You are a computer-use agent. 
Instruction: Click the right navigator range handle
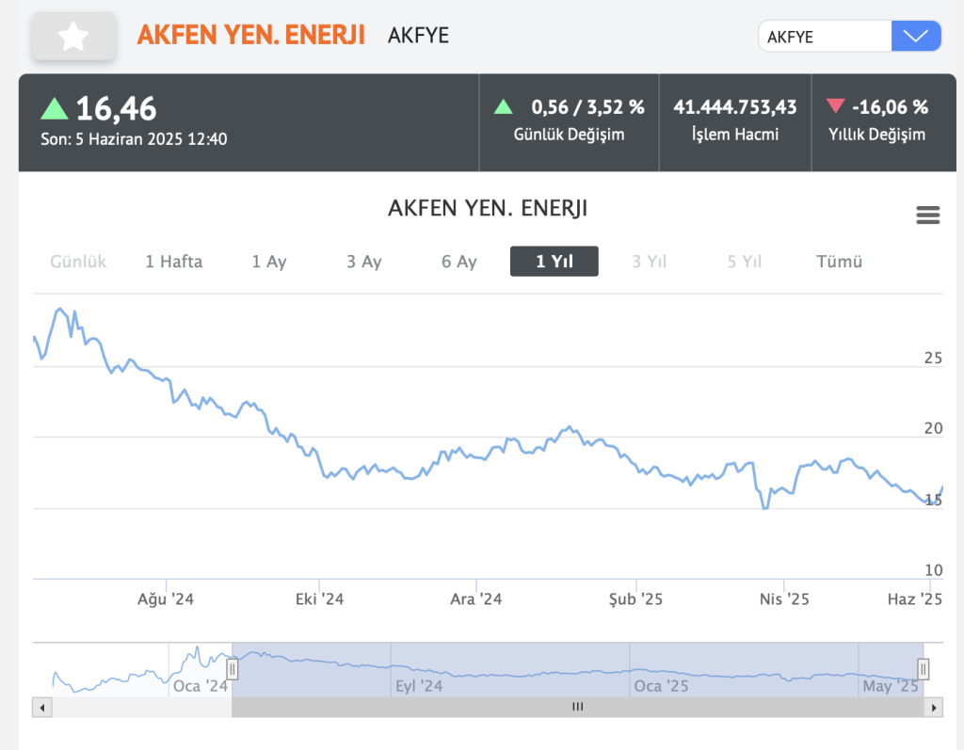pyautogui.click(x=924, y=669)
